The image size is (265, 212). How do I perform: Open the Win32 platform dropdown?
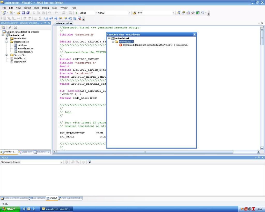(x=129, y=13)
